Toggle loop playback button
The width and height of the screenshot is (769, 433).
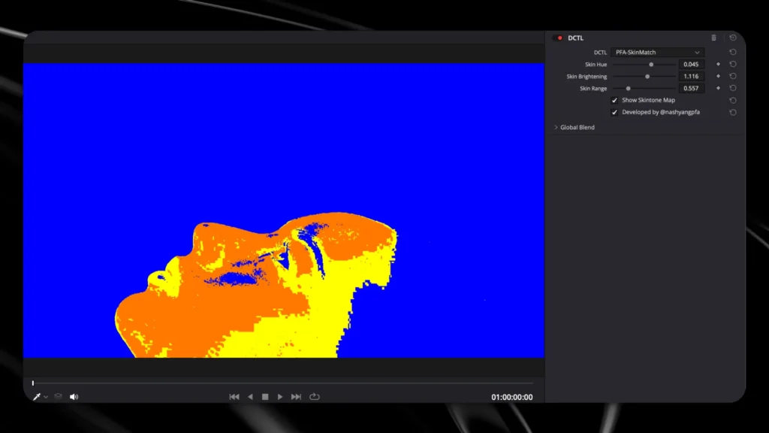coord(315,397)
